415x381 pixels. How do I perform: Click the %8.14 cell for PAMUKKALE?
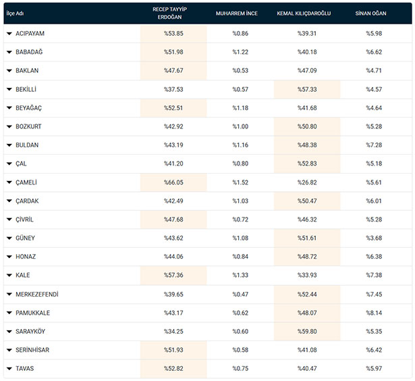[x=374, y=313]
